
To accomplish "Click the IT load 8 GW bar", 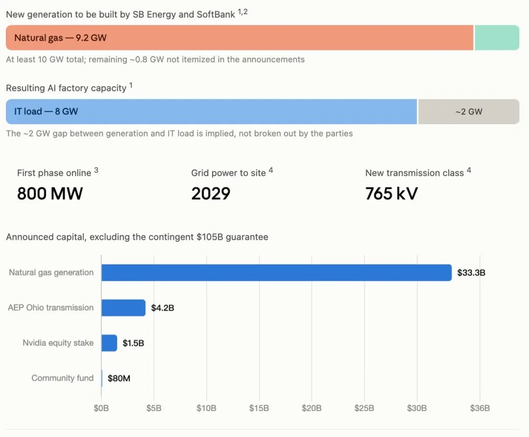I will (211, 112).
